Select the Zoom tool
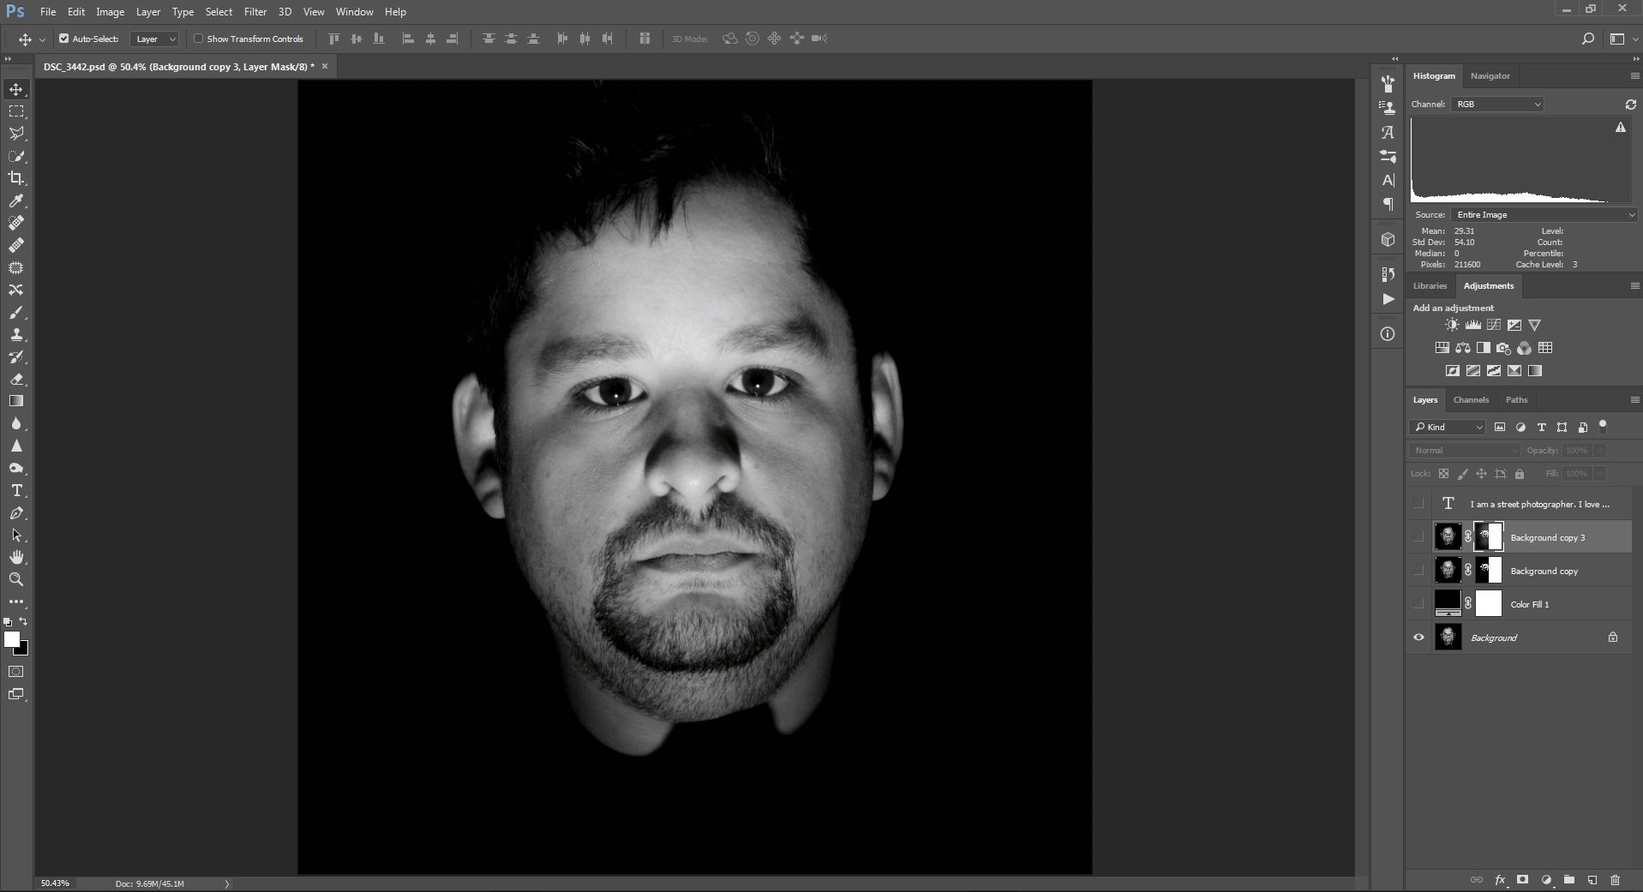This screenshot has width=1643, height=892. 16,579
